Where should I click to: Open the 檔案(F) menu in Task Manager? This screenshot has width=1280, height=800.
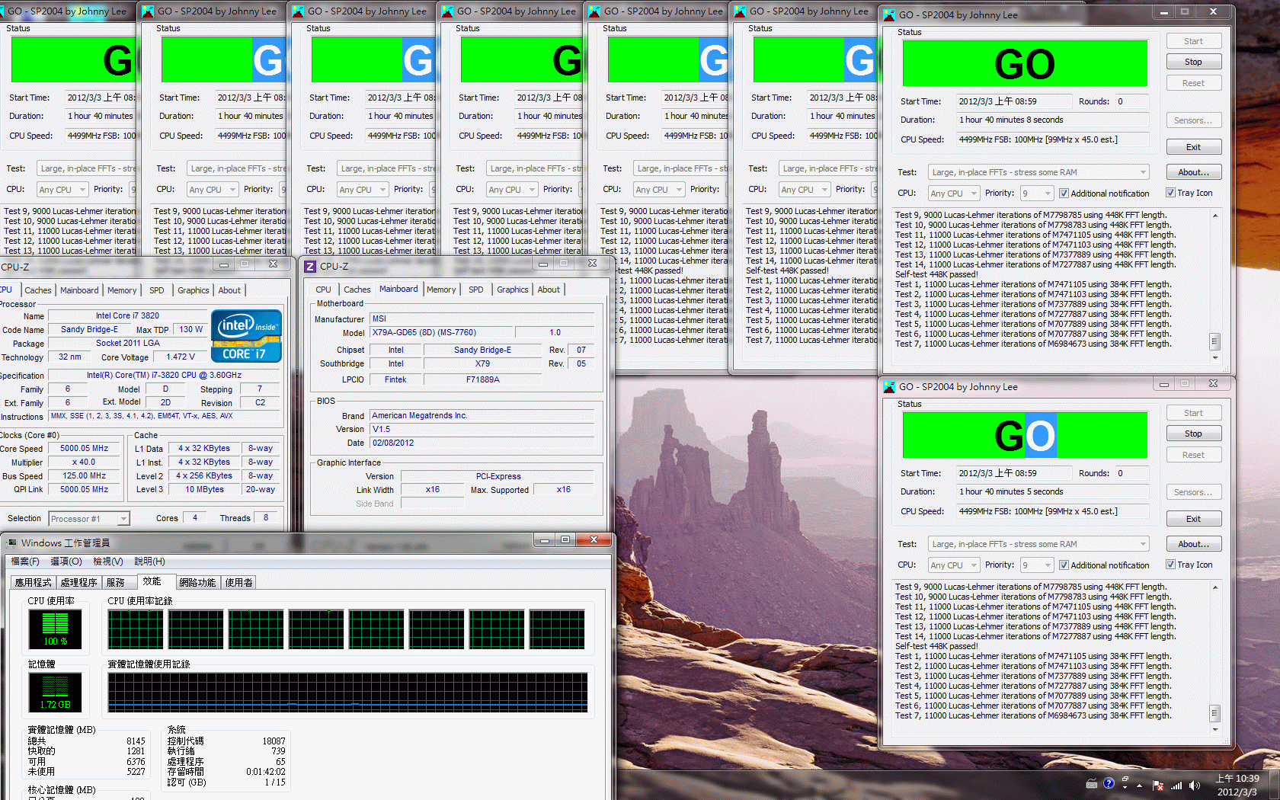[25, 562]
